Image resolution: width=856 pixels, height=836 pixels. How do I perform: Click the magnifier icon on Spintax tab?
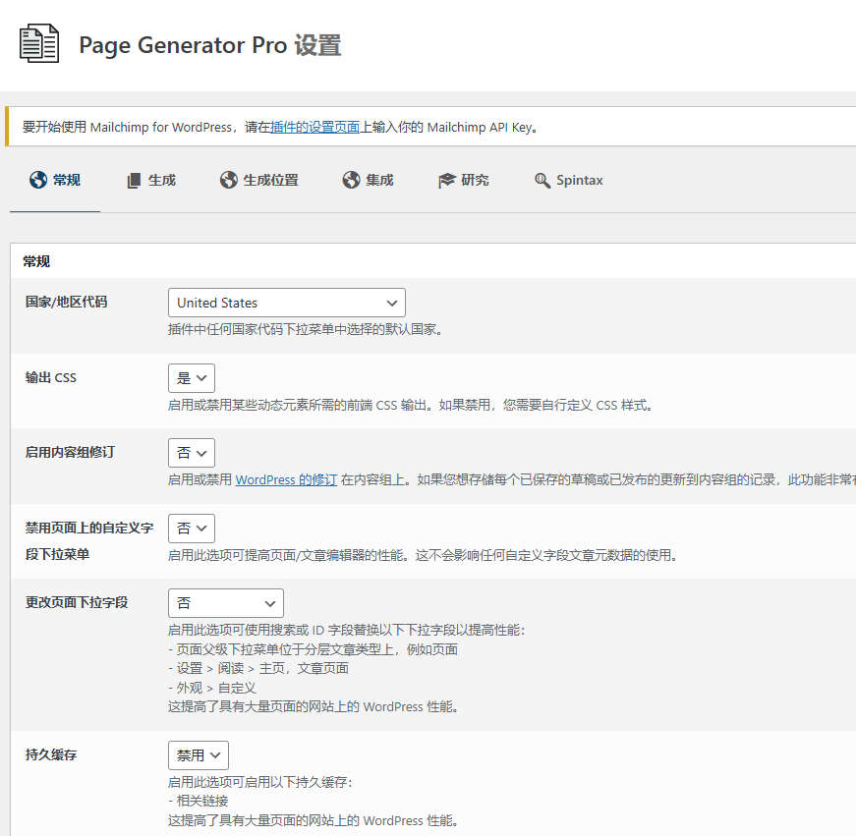542,180
